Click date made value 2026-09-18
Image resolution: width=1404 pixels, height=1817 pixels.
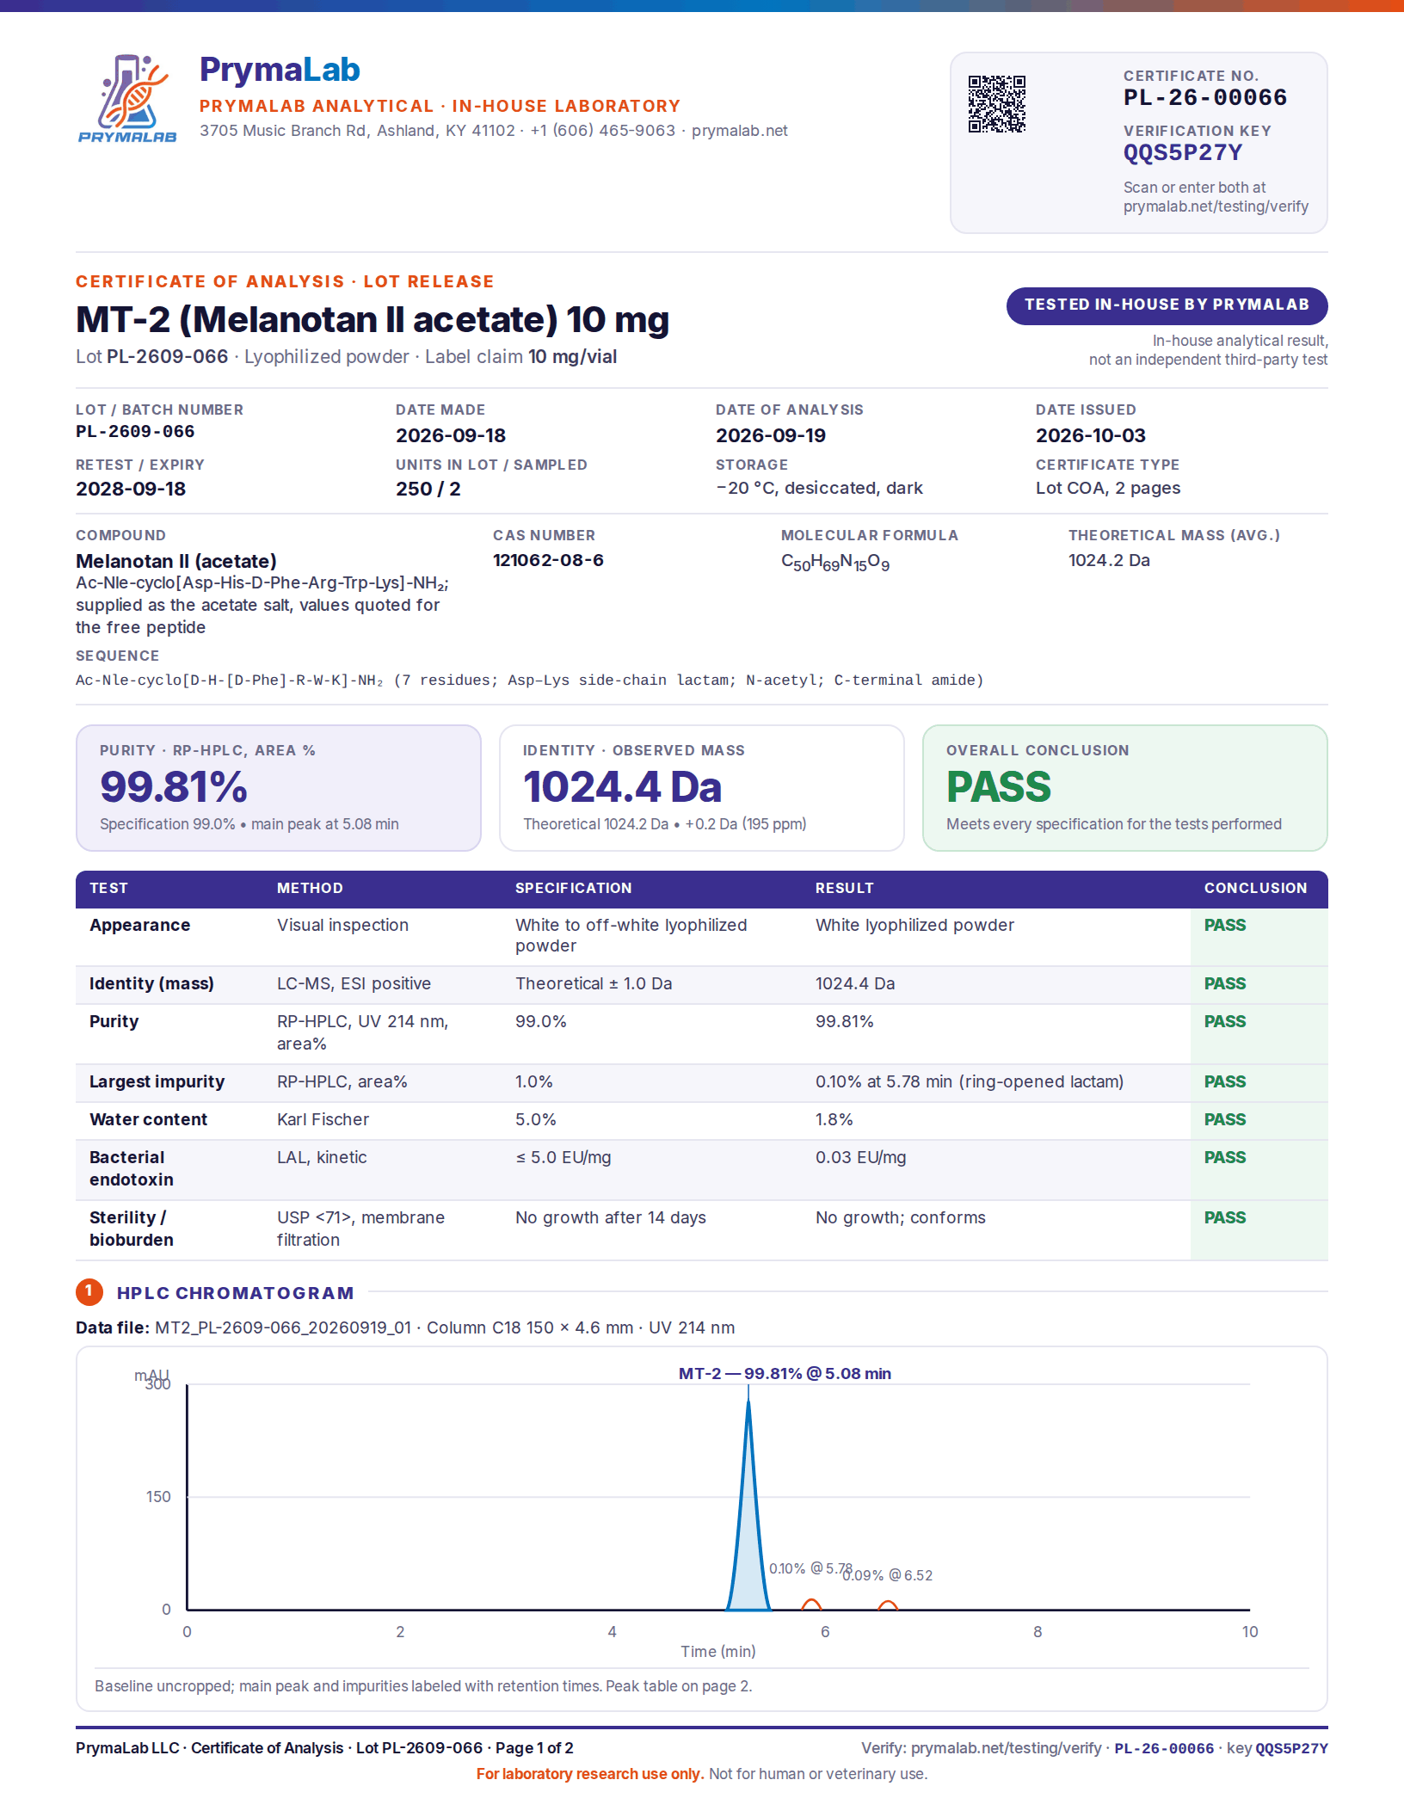(451, 435)
